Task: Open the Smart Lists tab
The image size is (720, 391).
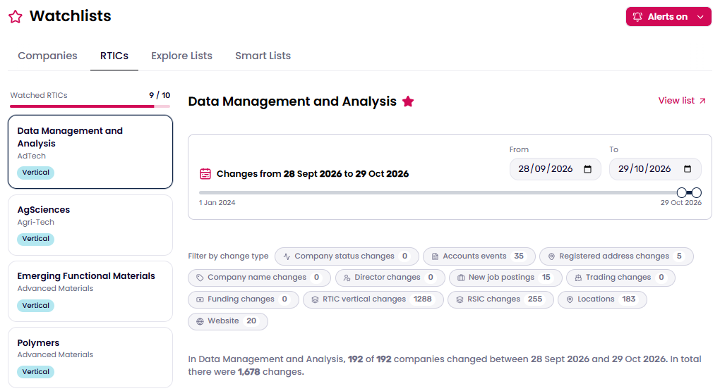Action: point(263,56)
